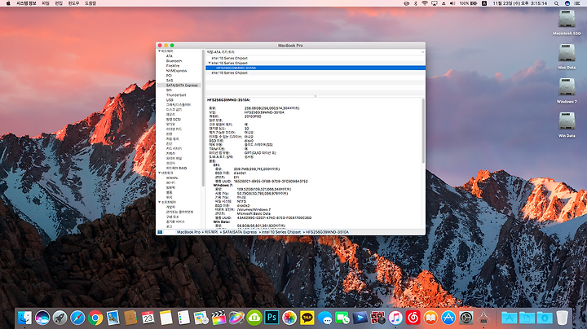Viewport: 587px width, 329px height.
Task: Open the 시스템 정보 application menu
Action: (x=26, y=3)
